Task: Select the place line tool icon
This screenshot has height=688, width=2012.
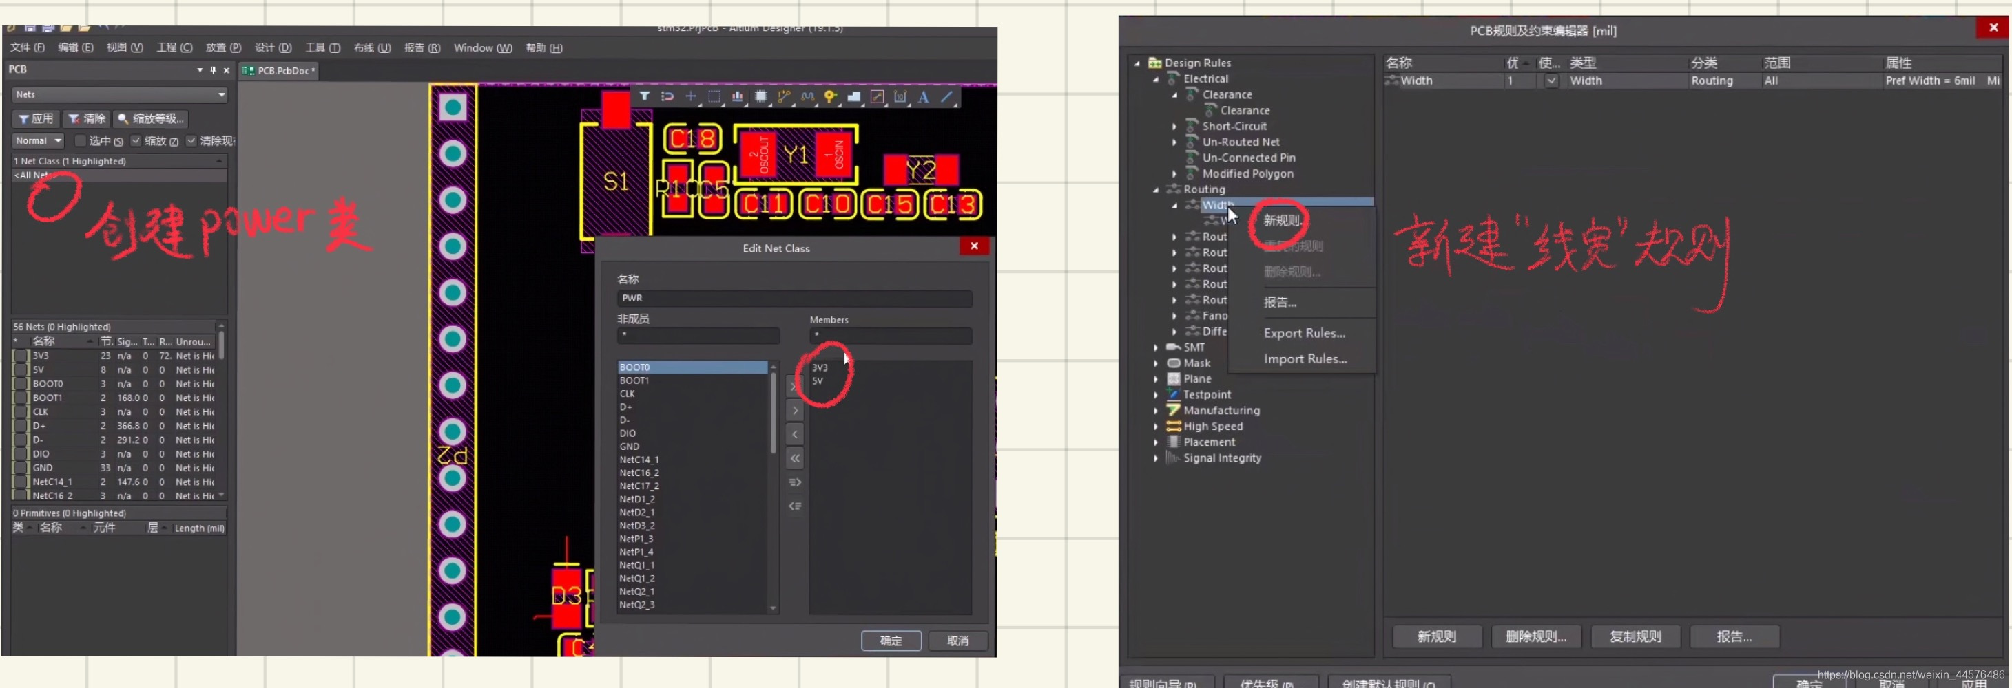Action: click(946, 97)
